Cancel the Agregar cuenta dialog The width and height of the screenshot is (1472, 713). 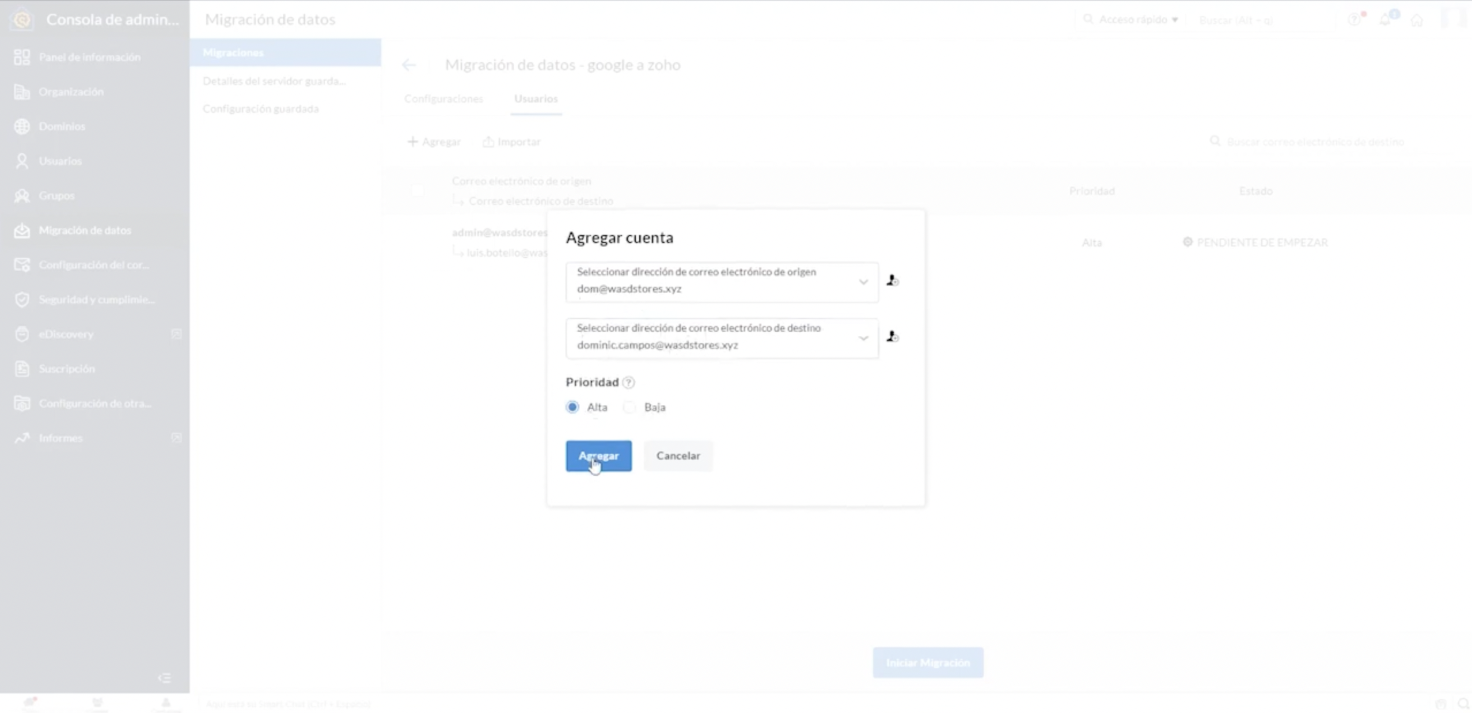[678, 456]
